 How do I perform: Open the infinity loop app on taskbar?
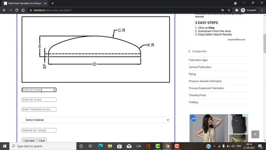138,146
